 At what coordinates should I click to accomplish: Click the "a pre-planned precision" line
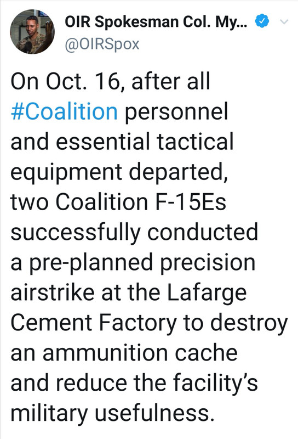[133, 263]
